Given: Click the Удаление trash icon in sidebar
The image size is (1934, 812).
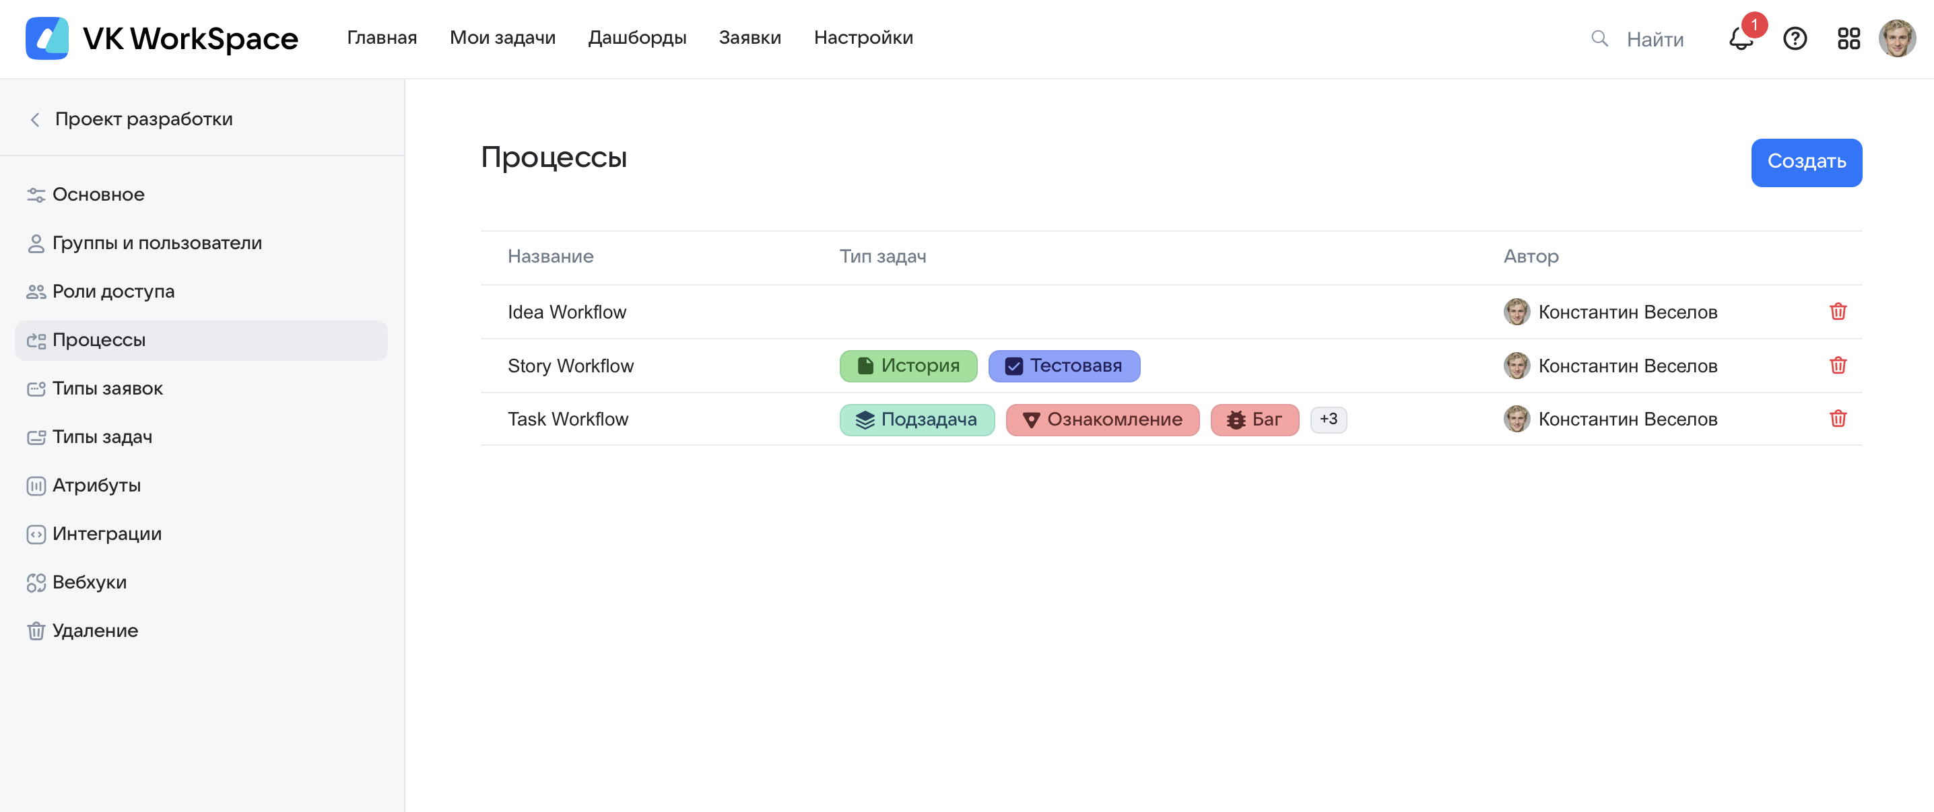Looking at the screenshot, I should (x=36, y=630).
